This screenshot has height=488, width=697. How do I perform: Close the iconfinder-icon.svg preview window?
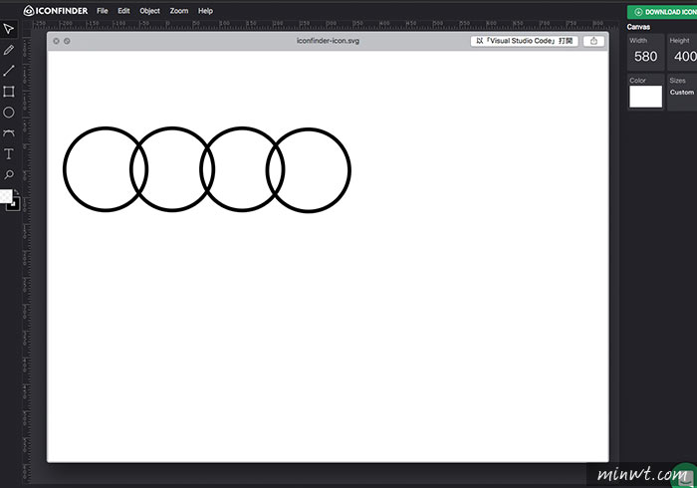click(x=56, y=41)
